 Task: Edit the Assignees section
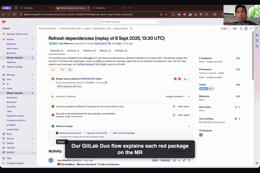tap(238, 58)
